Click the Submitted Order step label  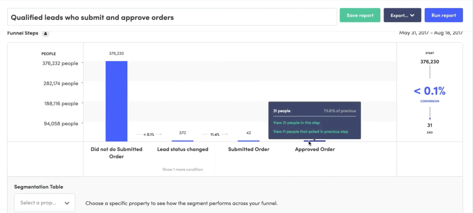[x=248, y=149]
